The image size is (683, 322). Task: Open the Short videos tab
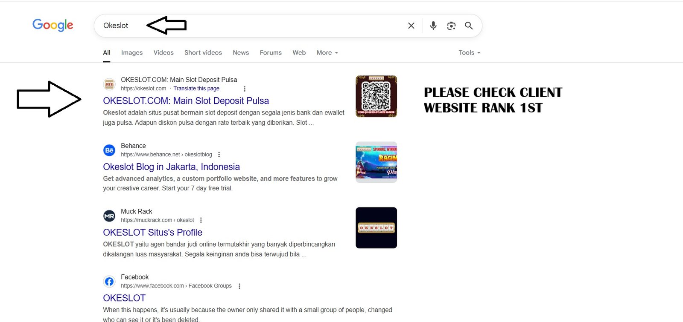pyautogui.click(x=203, y=53)
